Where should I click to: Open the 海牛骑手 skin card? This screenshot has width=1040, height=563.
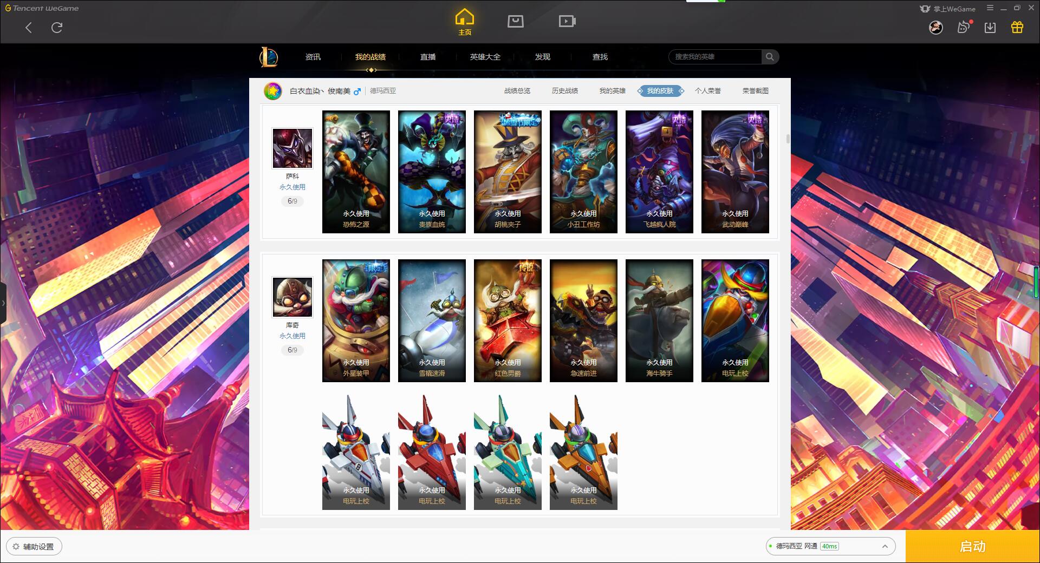tap(659, 321)
